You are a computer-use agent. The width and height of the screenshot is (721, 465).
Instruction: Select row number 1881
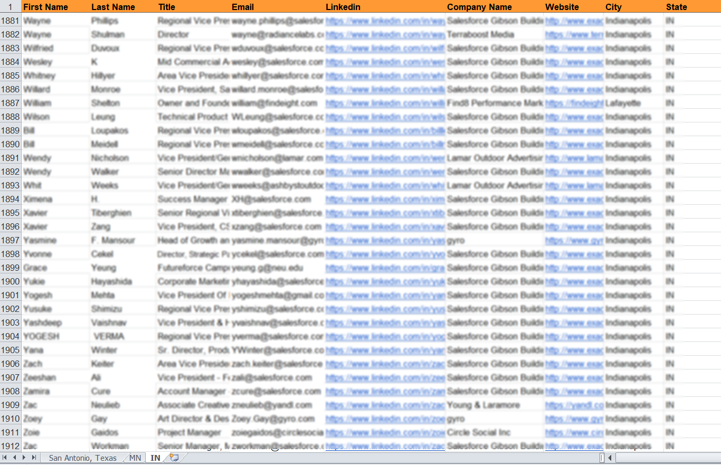[x=11, y=21]
